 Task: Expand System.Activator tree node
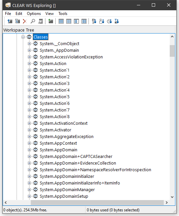click(x=29, y=130)
